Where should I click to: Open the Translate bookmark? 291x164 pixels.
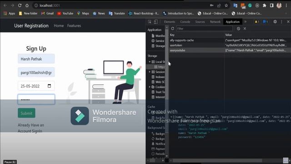pos(117,13)
